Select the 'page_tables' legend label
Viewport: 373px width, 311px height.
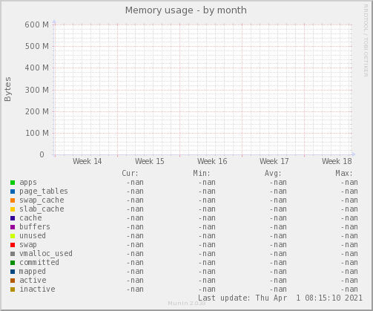click(44, 191)
